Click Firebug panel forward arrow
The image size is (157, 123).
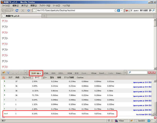click(x=17, y=73)
